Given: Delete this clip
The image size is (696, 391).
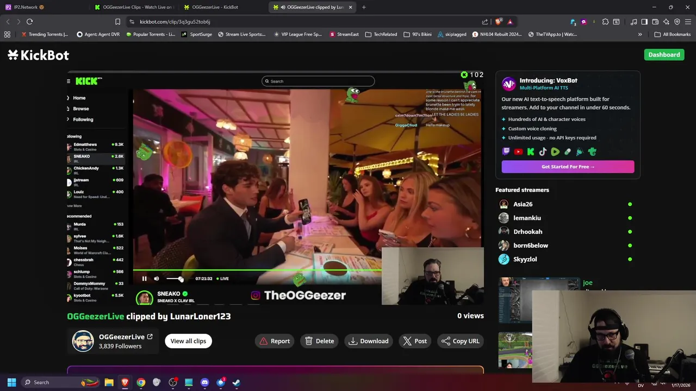Looking at the screenshot, I should point(320,341).
